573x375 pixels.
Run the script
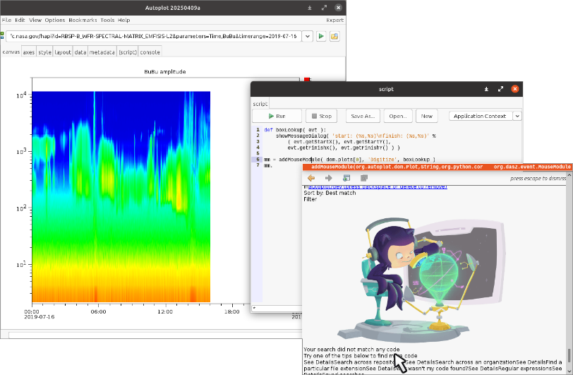coord(277,116)
